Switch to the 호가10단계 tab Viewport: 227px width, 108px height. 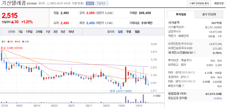209,14
